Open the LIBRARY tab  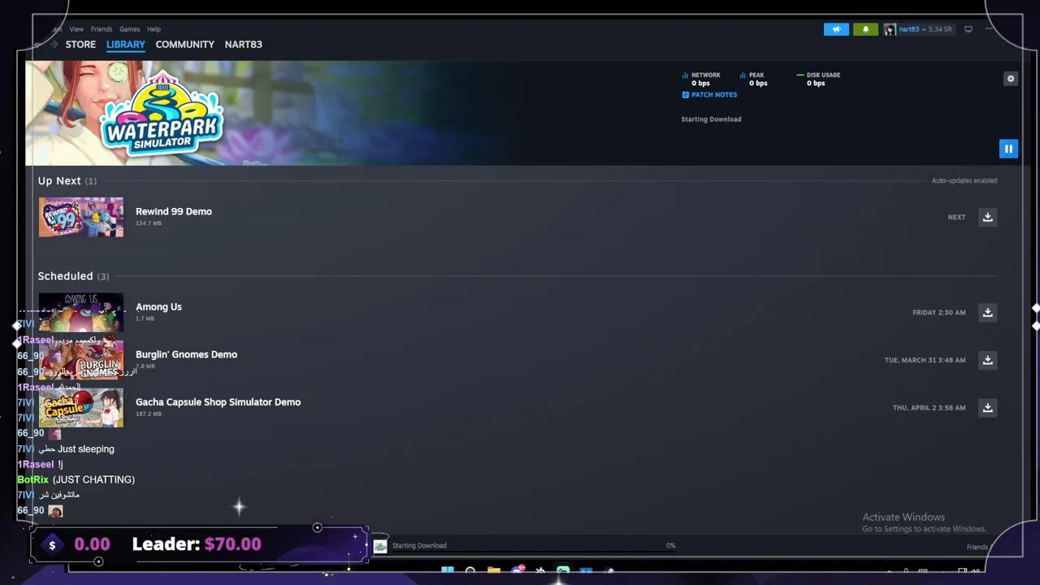[x=125, y=44]
